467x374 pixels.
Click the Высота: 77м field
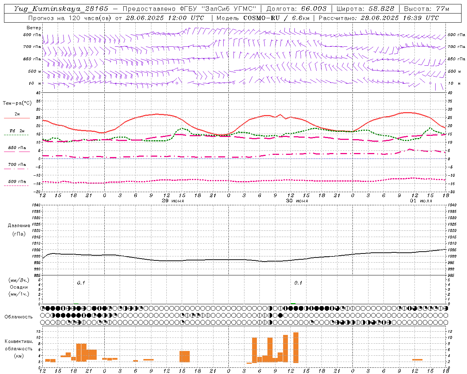click(x=427, y=9)
